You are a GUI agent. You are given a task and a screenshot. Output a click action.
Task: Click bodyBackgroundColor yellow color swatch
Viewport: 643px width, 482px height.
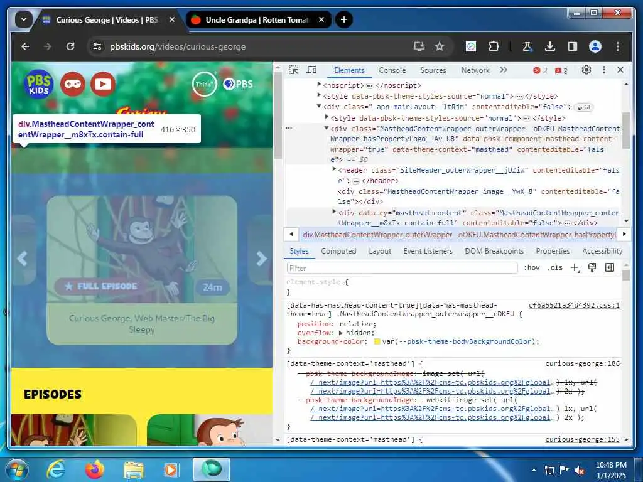(377, 341)
